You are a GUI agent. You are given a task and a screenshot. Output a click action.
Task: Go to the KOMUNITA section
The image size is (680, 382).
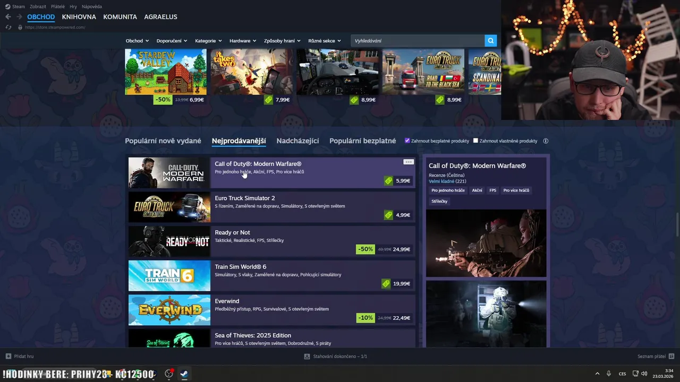point(120,17)
